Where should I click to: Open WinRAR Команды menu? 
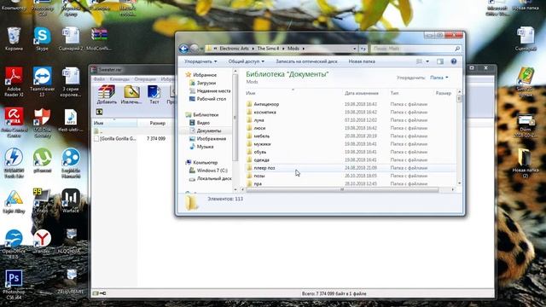coord(119,79)
